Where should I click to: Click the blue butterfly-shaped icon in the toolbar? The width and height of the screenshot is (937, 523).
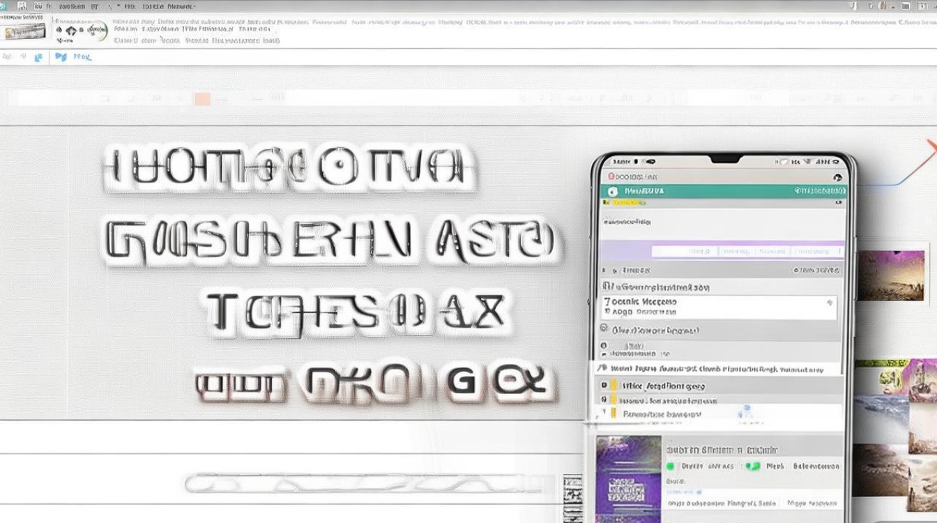pyautogui.click(x=61, y=56)
